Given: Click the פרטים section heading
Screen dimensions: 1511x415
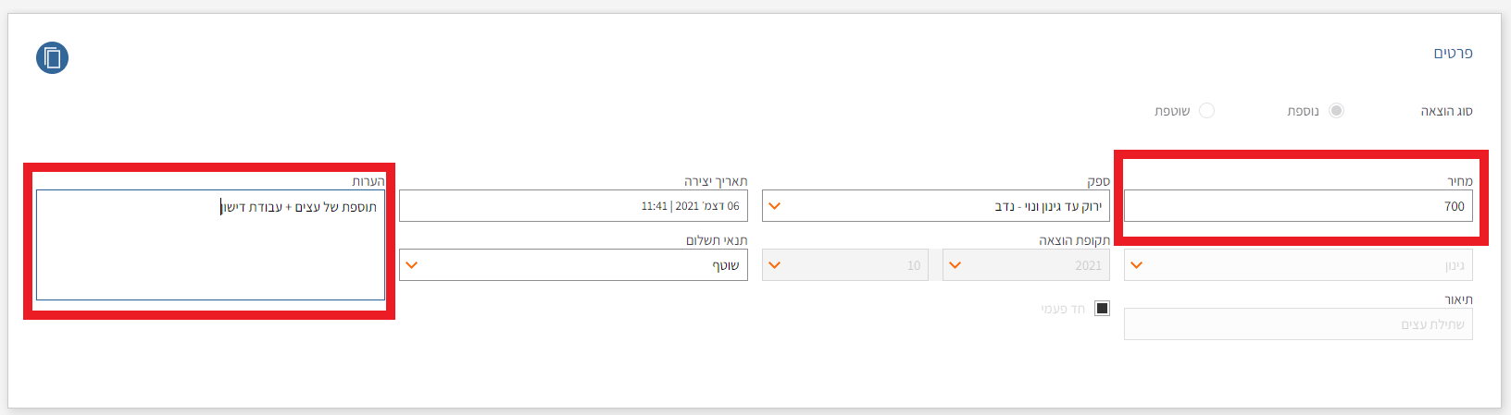Looking at the screenshot, I should tap(1453, 54).
